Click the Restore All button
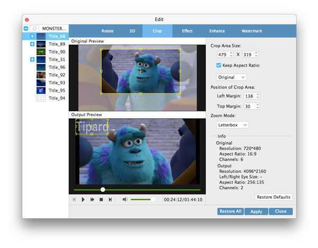The image size is (318, 248). [x=231, y=211]
